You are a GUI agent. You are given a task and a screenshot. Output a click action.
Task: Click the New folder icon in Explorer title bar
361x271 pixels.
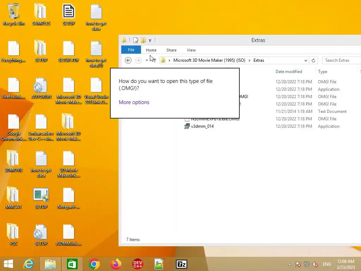pyautogui.click(x=143, y=40)
